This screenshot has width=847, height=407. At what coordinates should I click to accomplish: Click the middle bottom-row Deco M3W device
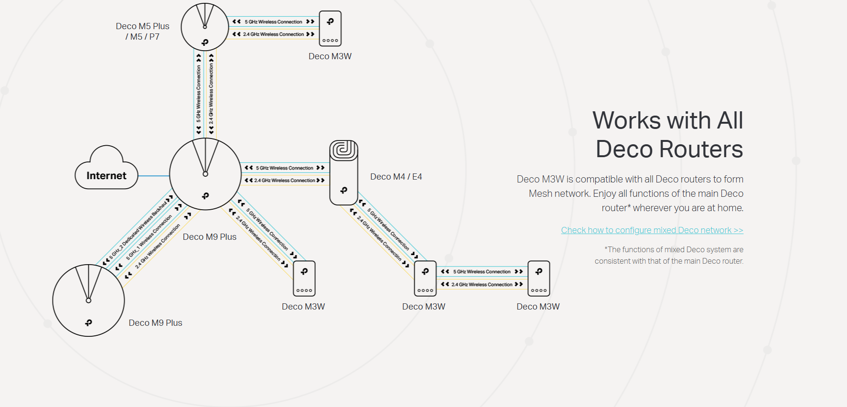(425, 278)
